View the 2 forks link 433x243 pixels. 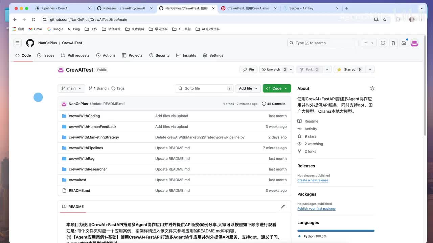tap(307, 151)
